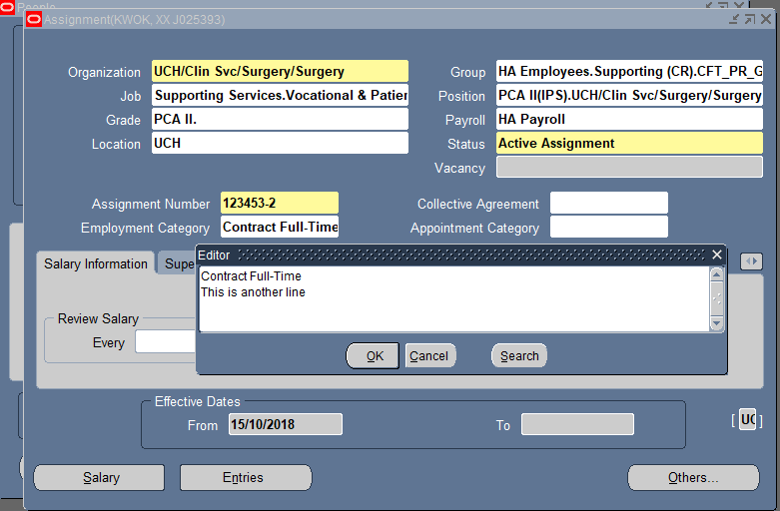Screen dimensions: 780x511
Task: Click the Appointment Category field
Action: click(609, 227)
